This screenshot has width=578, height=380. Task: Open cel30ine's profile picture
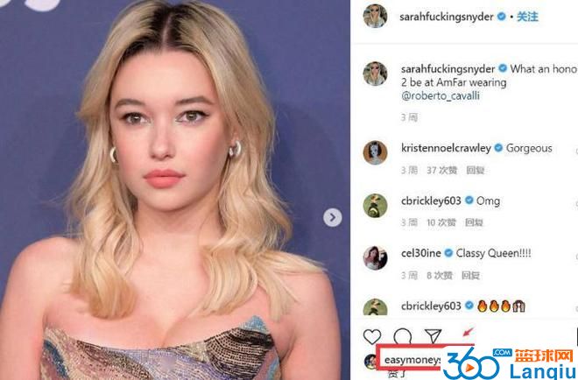click(x=375, y=258)
